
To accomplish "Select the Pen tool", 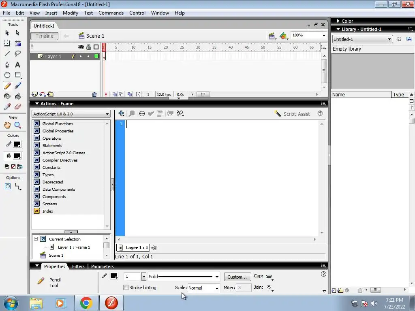I will (x=7, y=64).
